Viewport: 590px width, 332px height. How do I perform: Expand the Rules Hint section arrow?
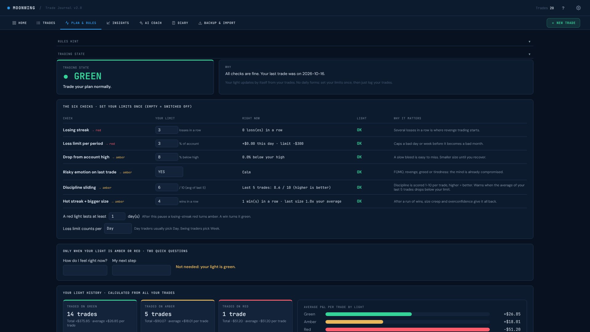click(529, 41)
